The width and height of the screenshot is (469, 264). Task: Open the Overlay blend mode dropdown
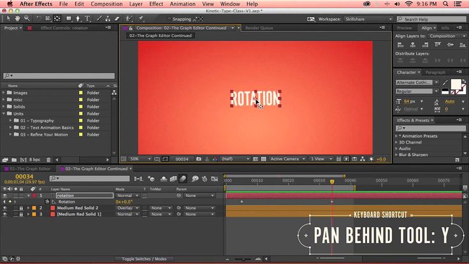coord(127,208)
